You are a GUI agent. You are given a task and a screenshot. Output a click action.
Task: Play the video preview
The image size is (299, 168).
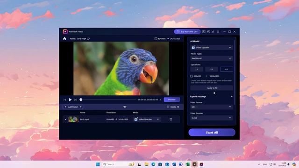[x=70, y=99]
